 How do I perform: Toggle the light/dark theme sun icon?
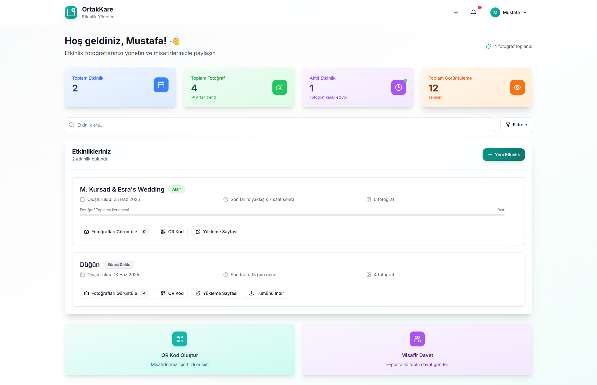tap(456, 12)
